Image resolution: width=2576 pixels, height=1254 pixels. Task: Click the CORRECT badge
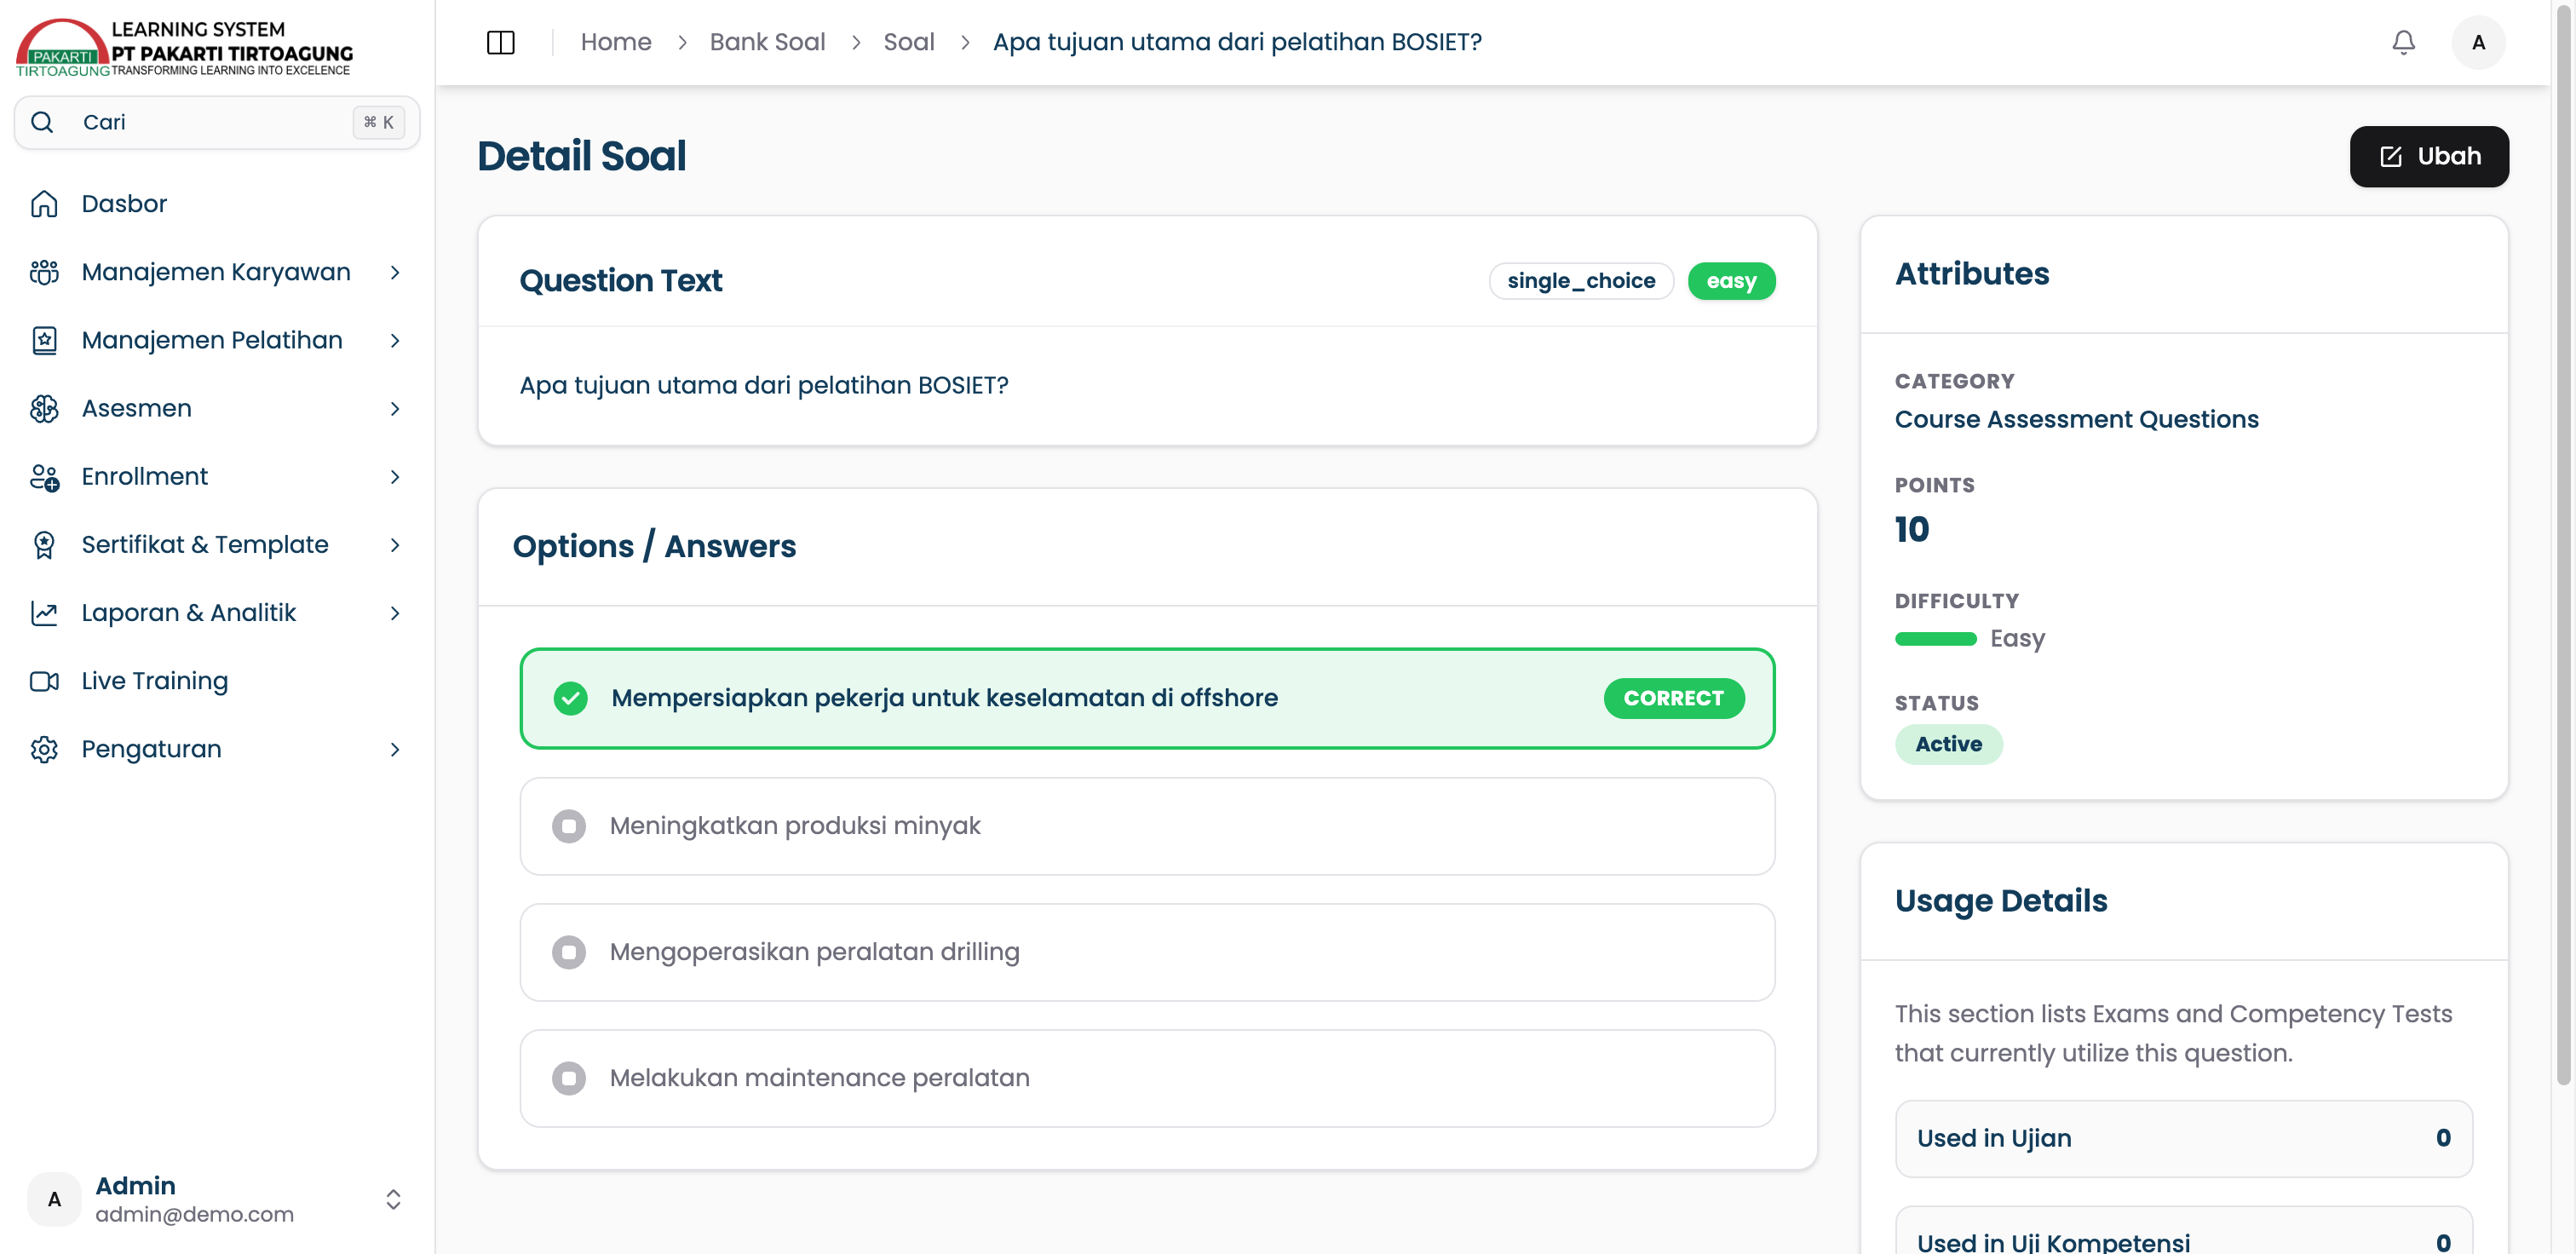click(x=1674, y=698)
